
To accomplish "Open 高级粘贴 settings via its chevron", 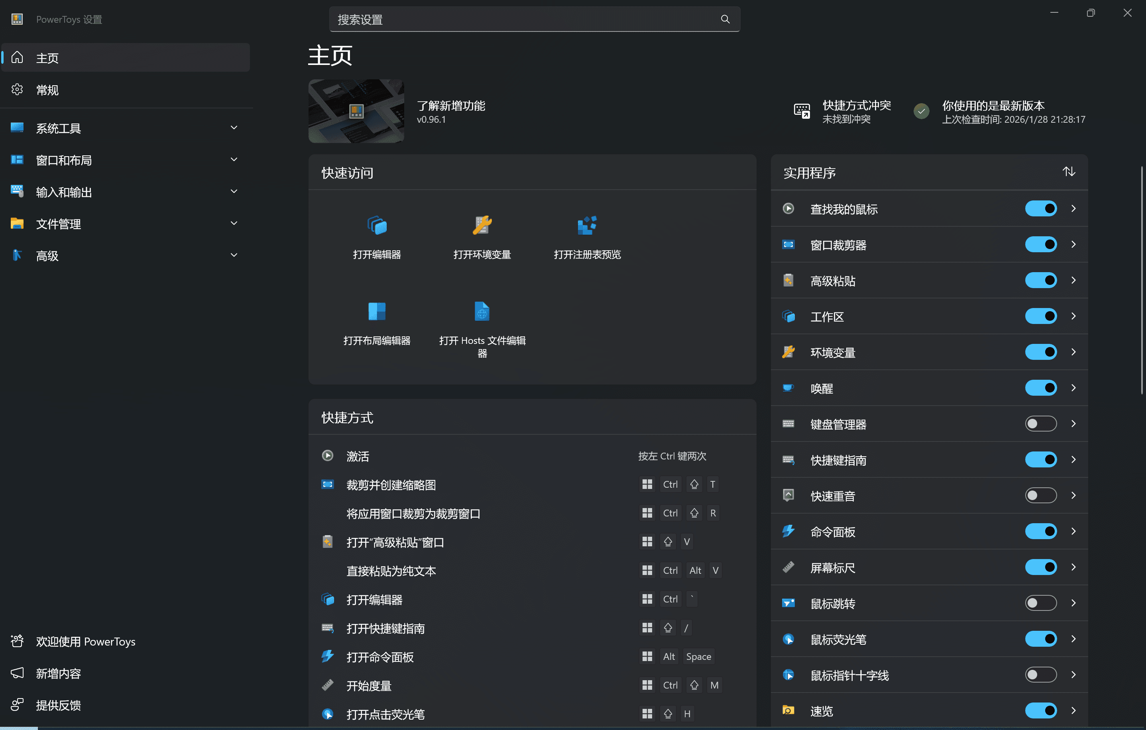I will pos(1073,280).
